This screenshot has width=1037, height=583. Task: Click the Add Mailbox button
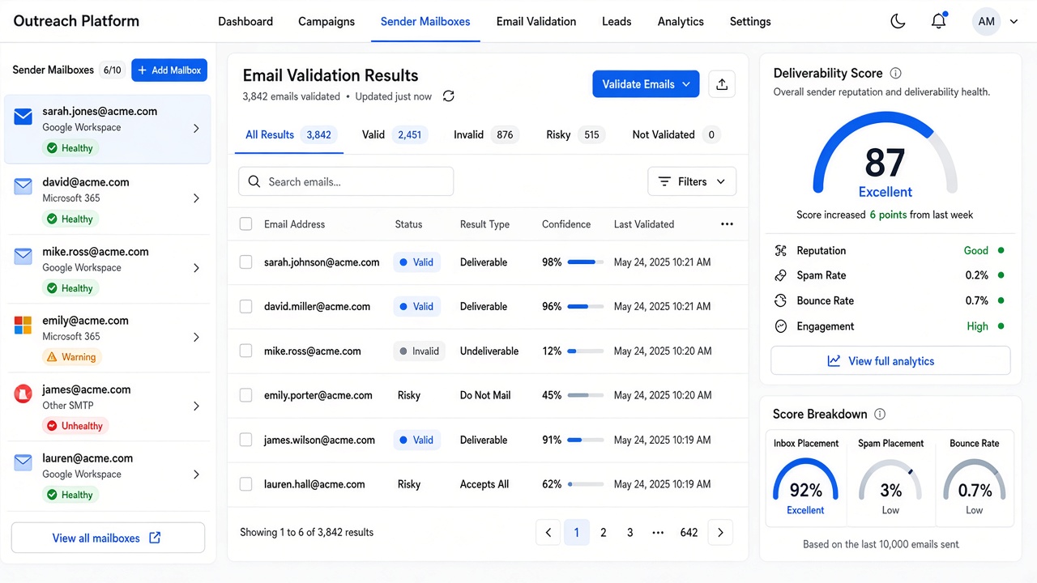(x=169, y=70)
